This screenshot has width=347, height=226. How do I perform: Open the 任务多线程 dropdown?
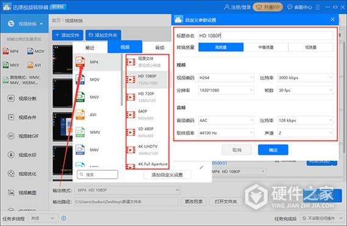43,218
